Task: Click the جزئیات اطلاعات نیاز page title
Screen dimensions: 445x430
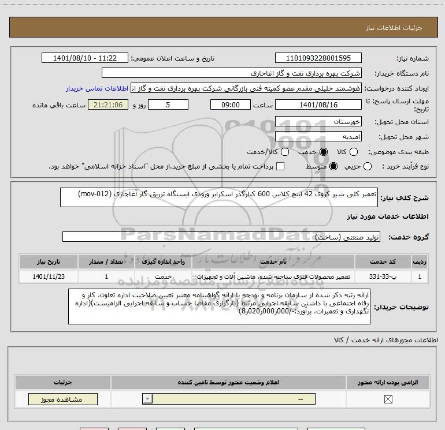Action: [x=394, y=28]
